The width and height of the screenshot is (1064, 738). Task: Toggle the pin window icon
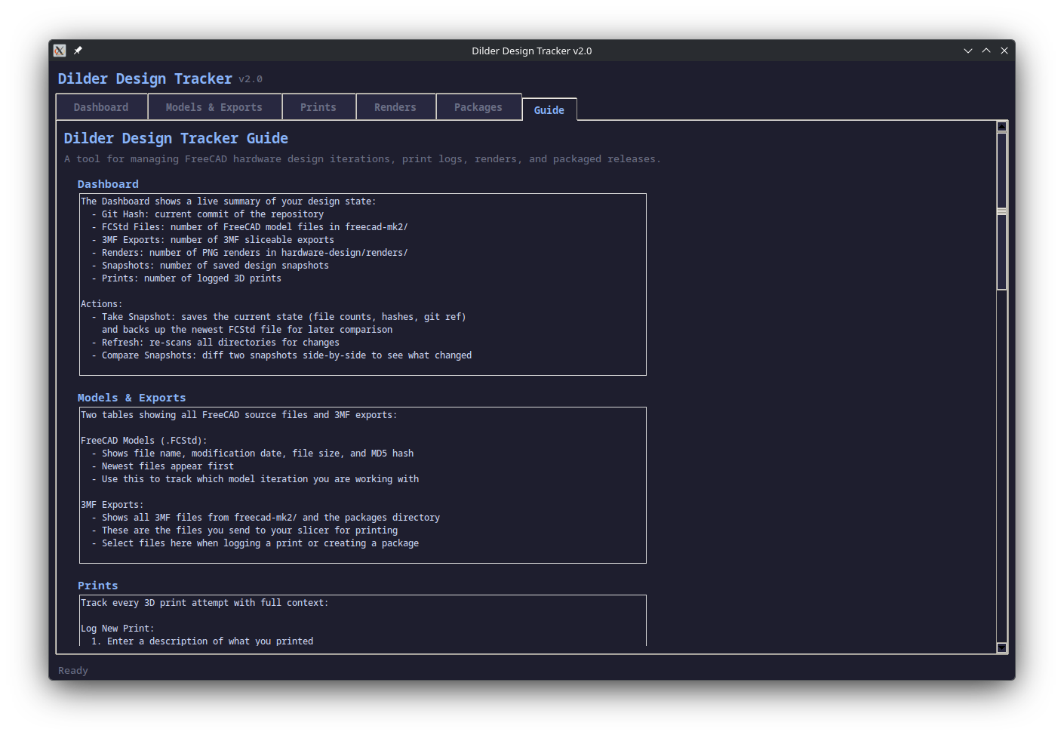tap(78, 51)
